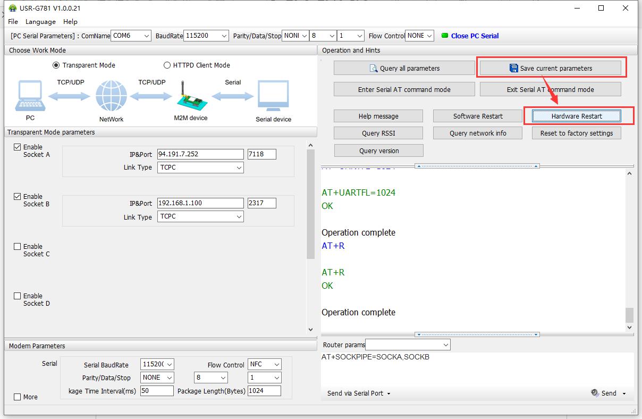Click the Software Restart button
The width and height of the screenshot is (642, 419).
478,116
